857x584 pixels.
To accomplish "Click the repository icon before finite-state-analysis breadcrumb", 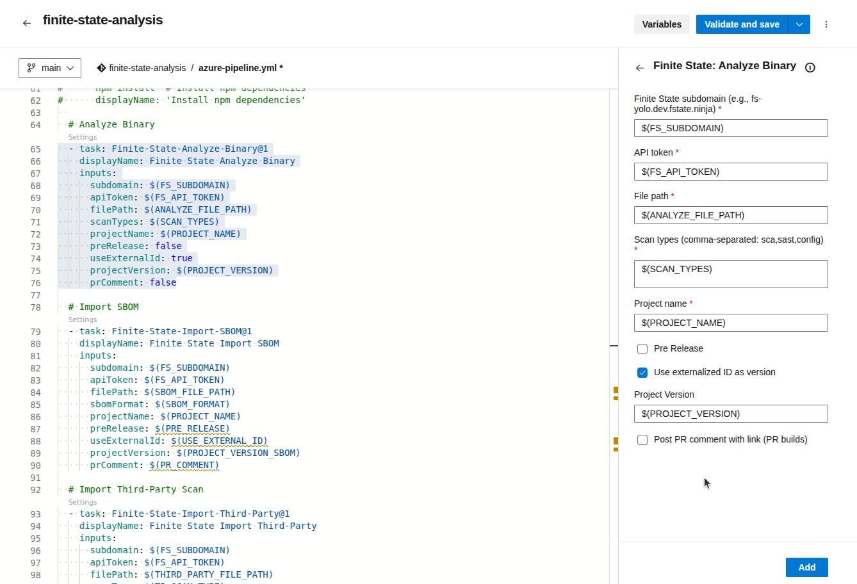I will [101, 68].
